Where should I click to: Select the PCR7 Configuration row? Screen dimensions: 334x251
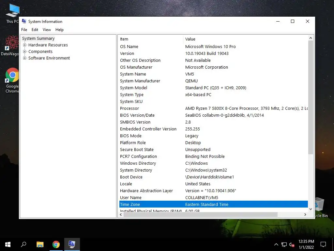[x=213, y=157]
